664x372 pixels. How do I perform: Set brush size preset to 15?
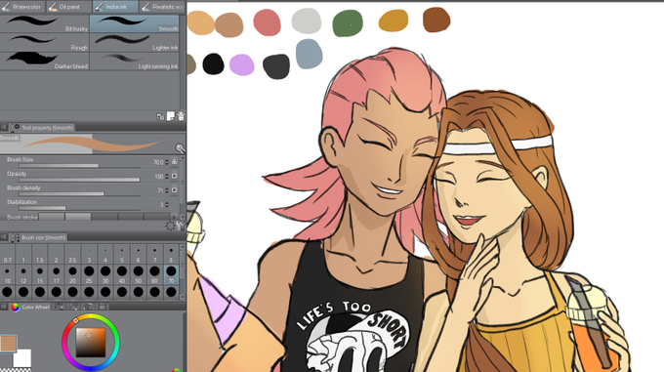coord(40,274)
